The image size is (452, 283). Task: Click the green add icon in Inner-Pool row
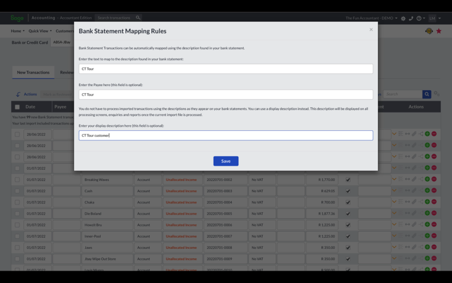click(x=427, y=236)
